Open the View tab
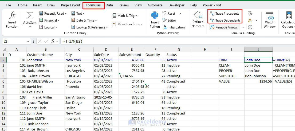Image resolution: width=295 pixels, height=131 pixels. coord(138,5)
